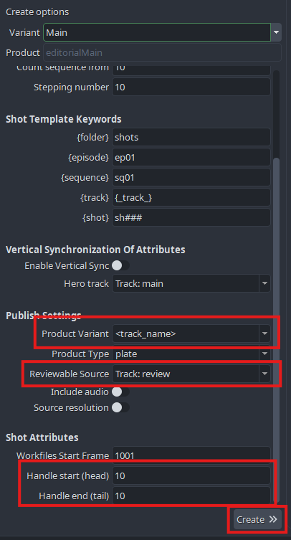The image size is (291, 540).
Task: Open the Reviewable Source dropdown
Action: coord(191,374)
